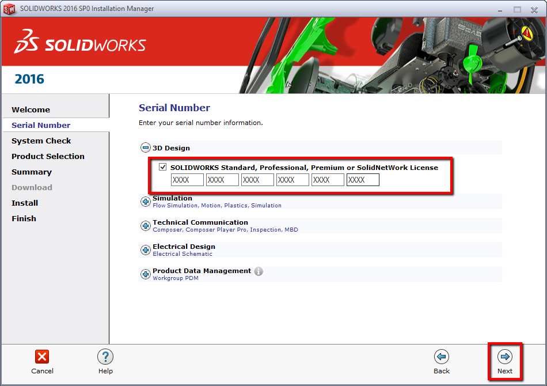Screen dimensions: 547x386
Task: Click 'Enter your serial number information.' text
Action: [201, 123]
